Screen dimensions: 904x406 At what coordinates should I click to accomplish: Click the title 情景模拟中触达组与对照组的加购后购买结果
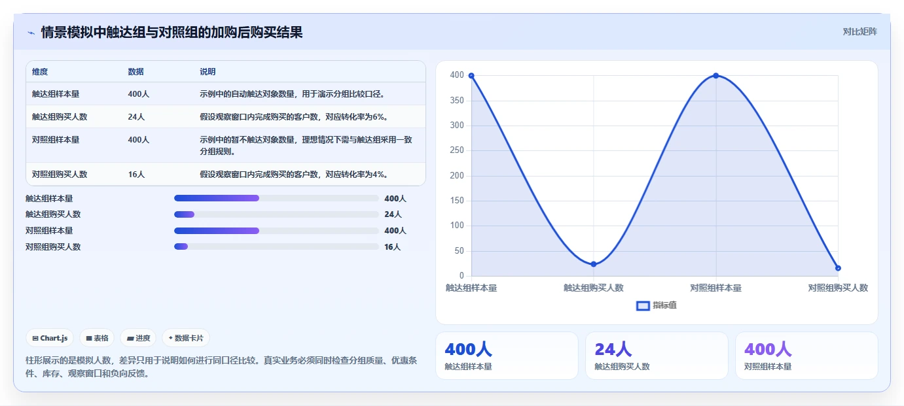tap(172, 33)
